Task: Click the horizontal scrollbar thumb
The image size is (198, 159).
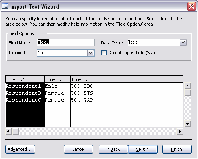Action: click(15, 131)
